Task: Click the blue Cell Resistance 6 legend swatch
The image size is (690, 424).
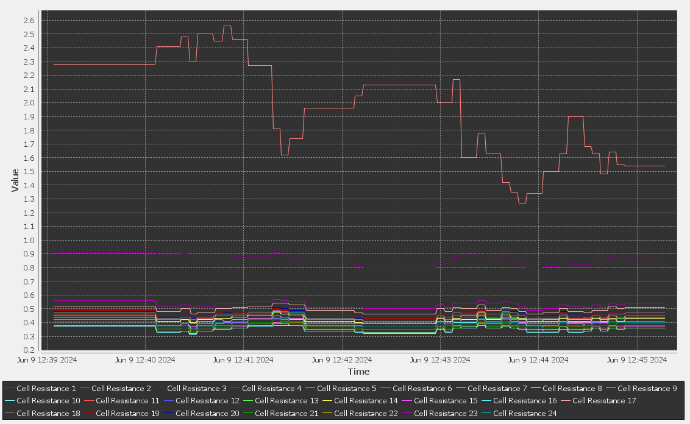Action: click(x=385, y=388)
